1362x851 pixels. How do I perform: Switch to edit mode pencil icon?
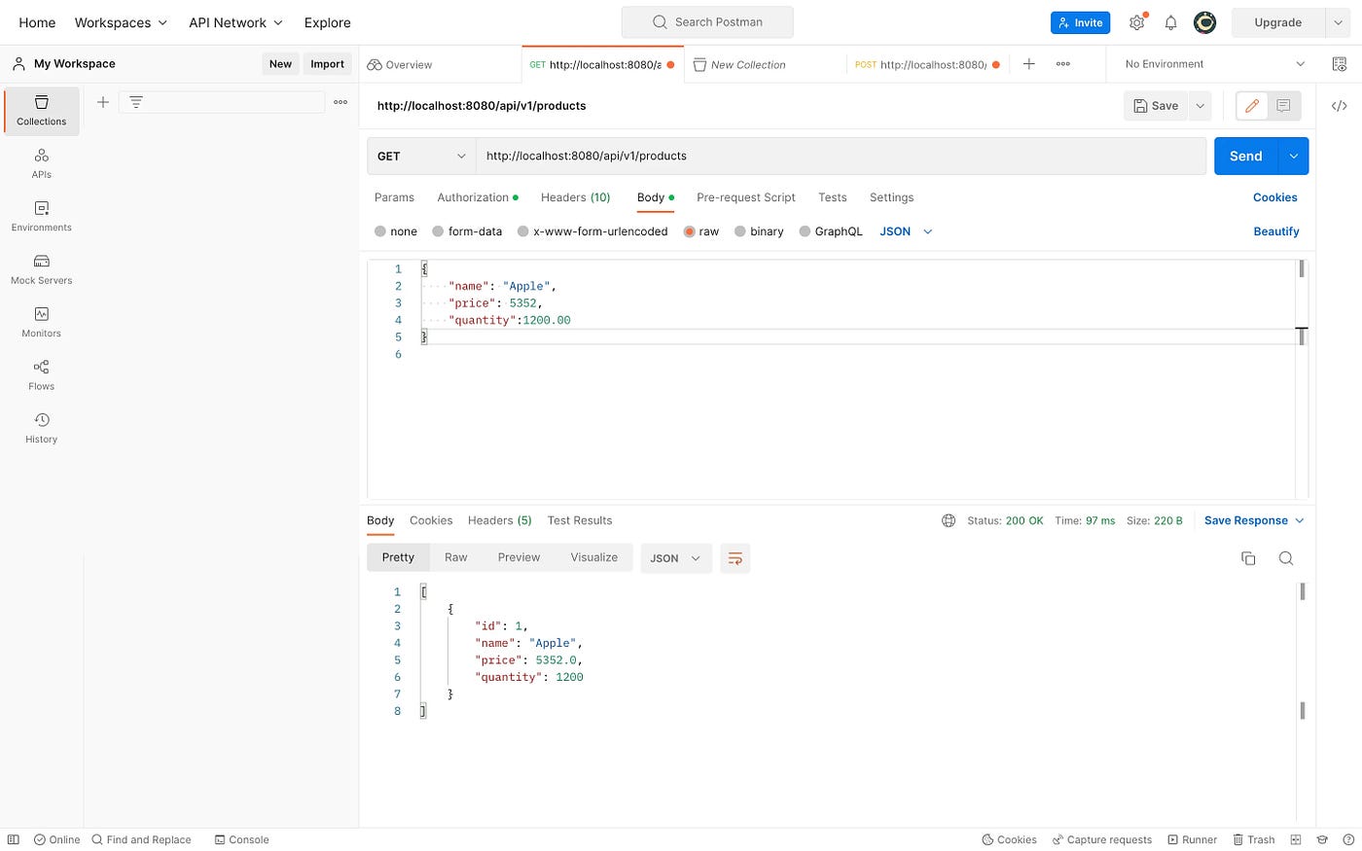point(1252,106)
